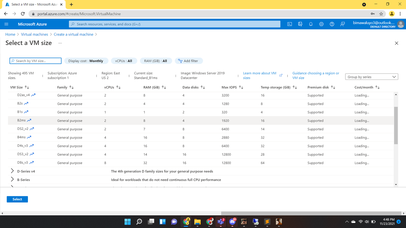
Task: Click the blue Select button
Action: 17,199
